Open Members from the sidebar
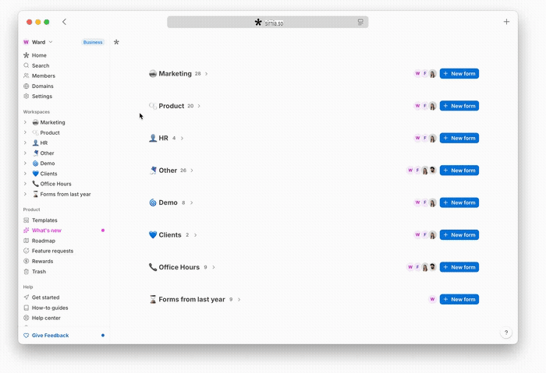Screen dimensions: 546x373 (x=44, y=76)
